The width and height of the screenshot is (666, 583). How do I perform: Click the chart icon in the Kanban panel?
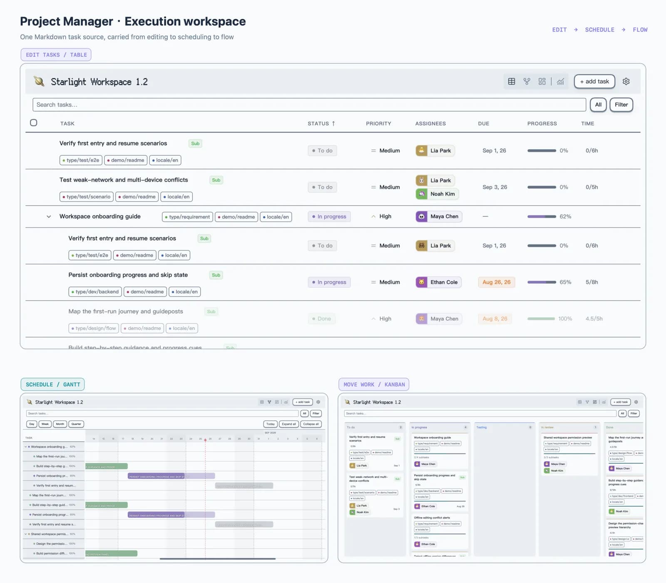point(604,402)
